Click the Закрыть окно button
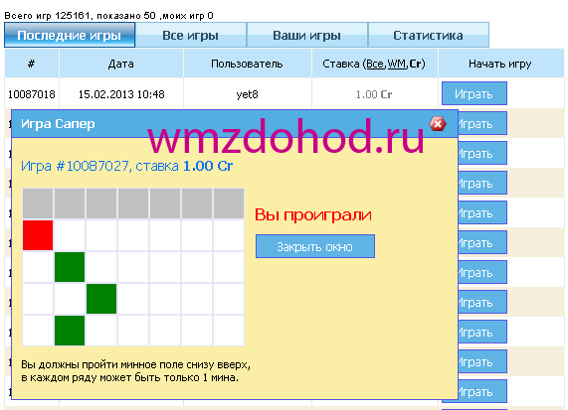 tap(315, 246)
